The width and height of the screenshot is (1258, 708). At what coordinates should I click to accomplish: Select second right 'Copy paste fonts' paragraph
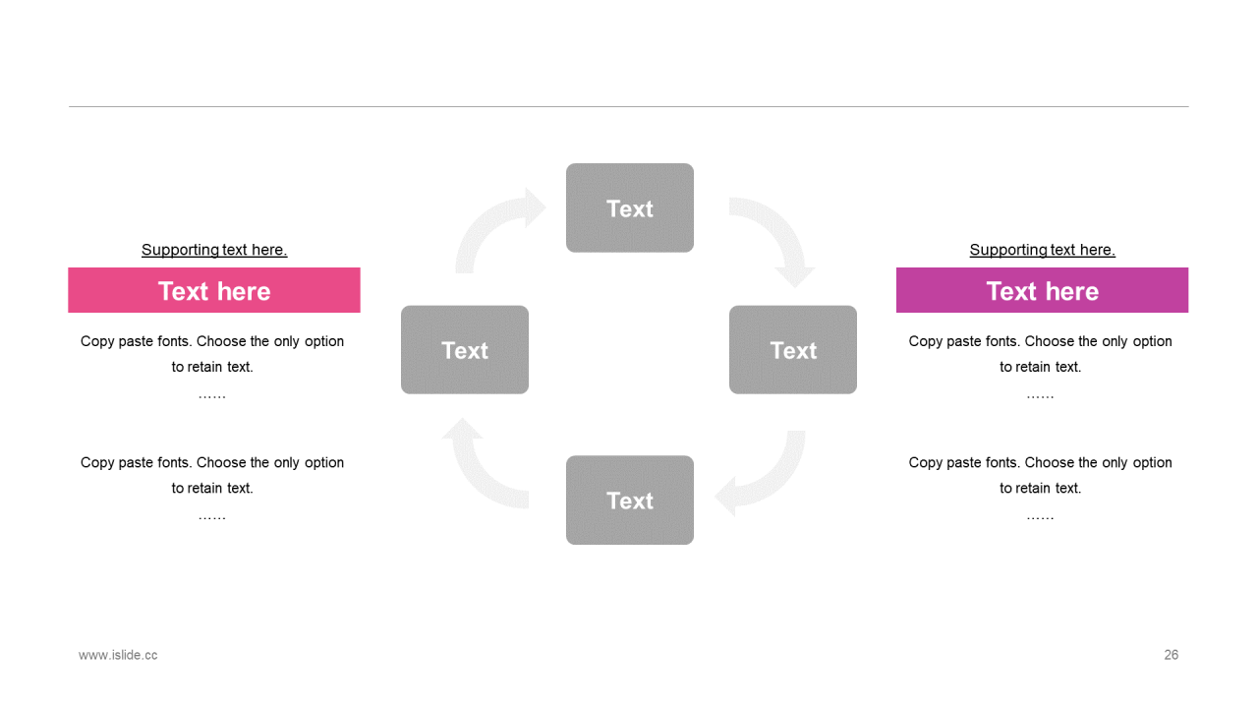[x=1041, y=488]
